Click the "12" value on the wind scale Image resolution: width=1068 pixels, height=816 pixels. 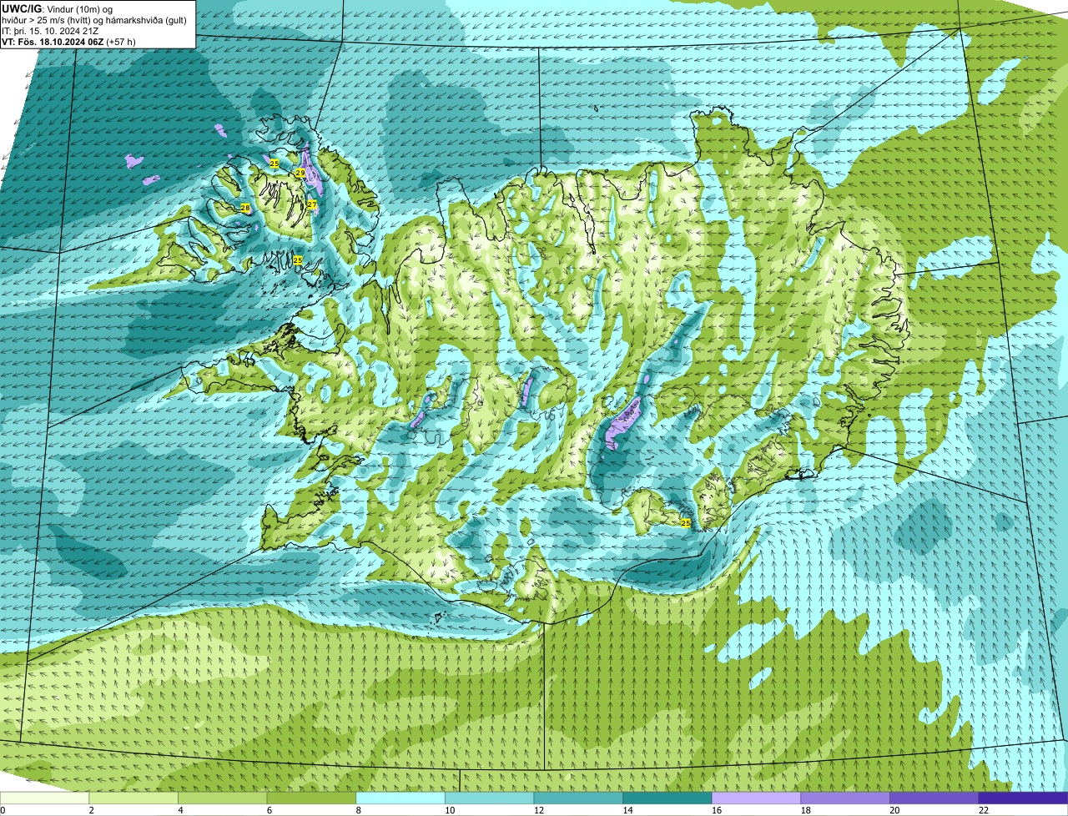point(539,810)
